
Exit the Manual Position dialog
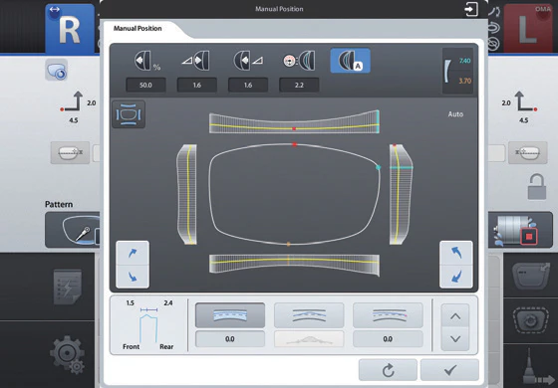471,9
